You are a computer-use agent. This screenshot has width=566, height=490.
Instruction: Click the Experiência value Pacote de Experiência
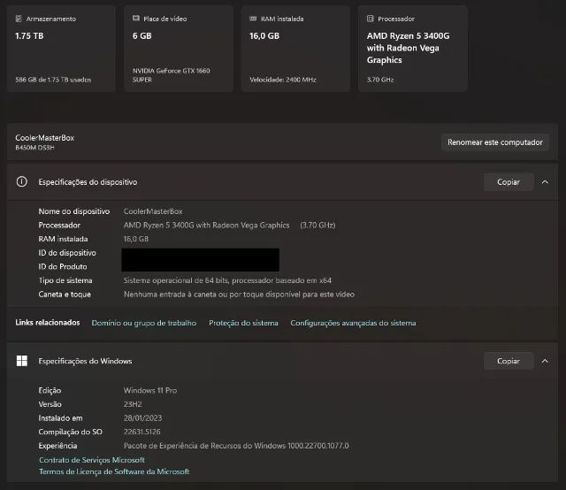[236, 446]
